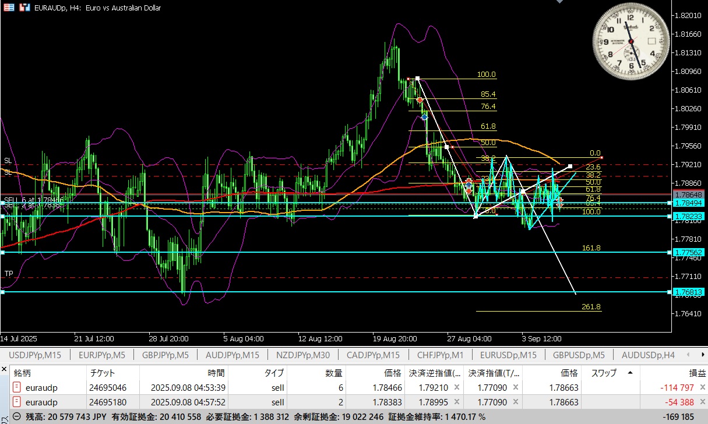Sort by スワップ column header
Viewport: 708px width, 424px height.
click(x=611, y=373)
